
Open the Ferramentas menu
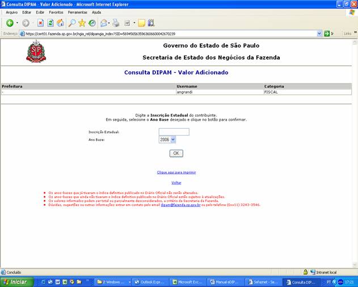(x=77, y=12)
